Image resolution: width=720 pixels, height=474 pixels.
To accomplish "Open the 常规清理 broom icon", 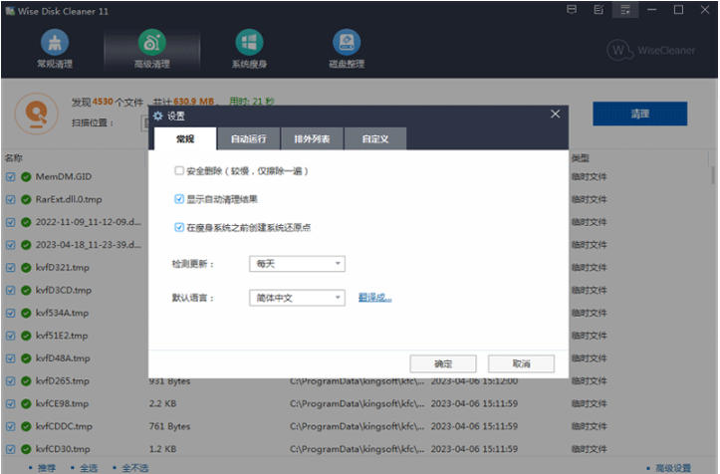I will tap(55, 42).
